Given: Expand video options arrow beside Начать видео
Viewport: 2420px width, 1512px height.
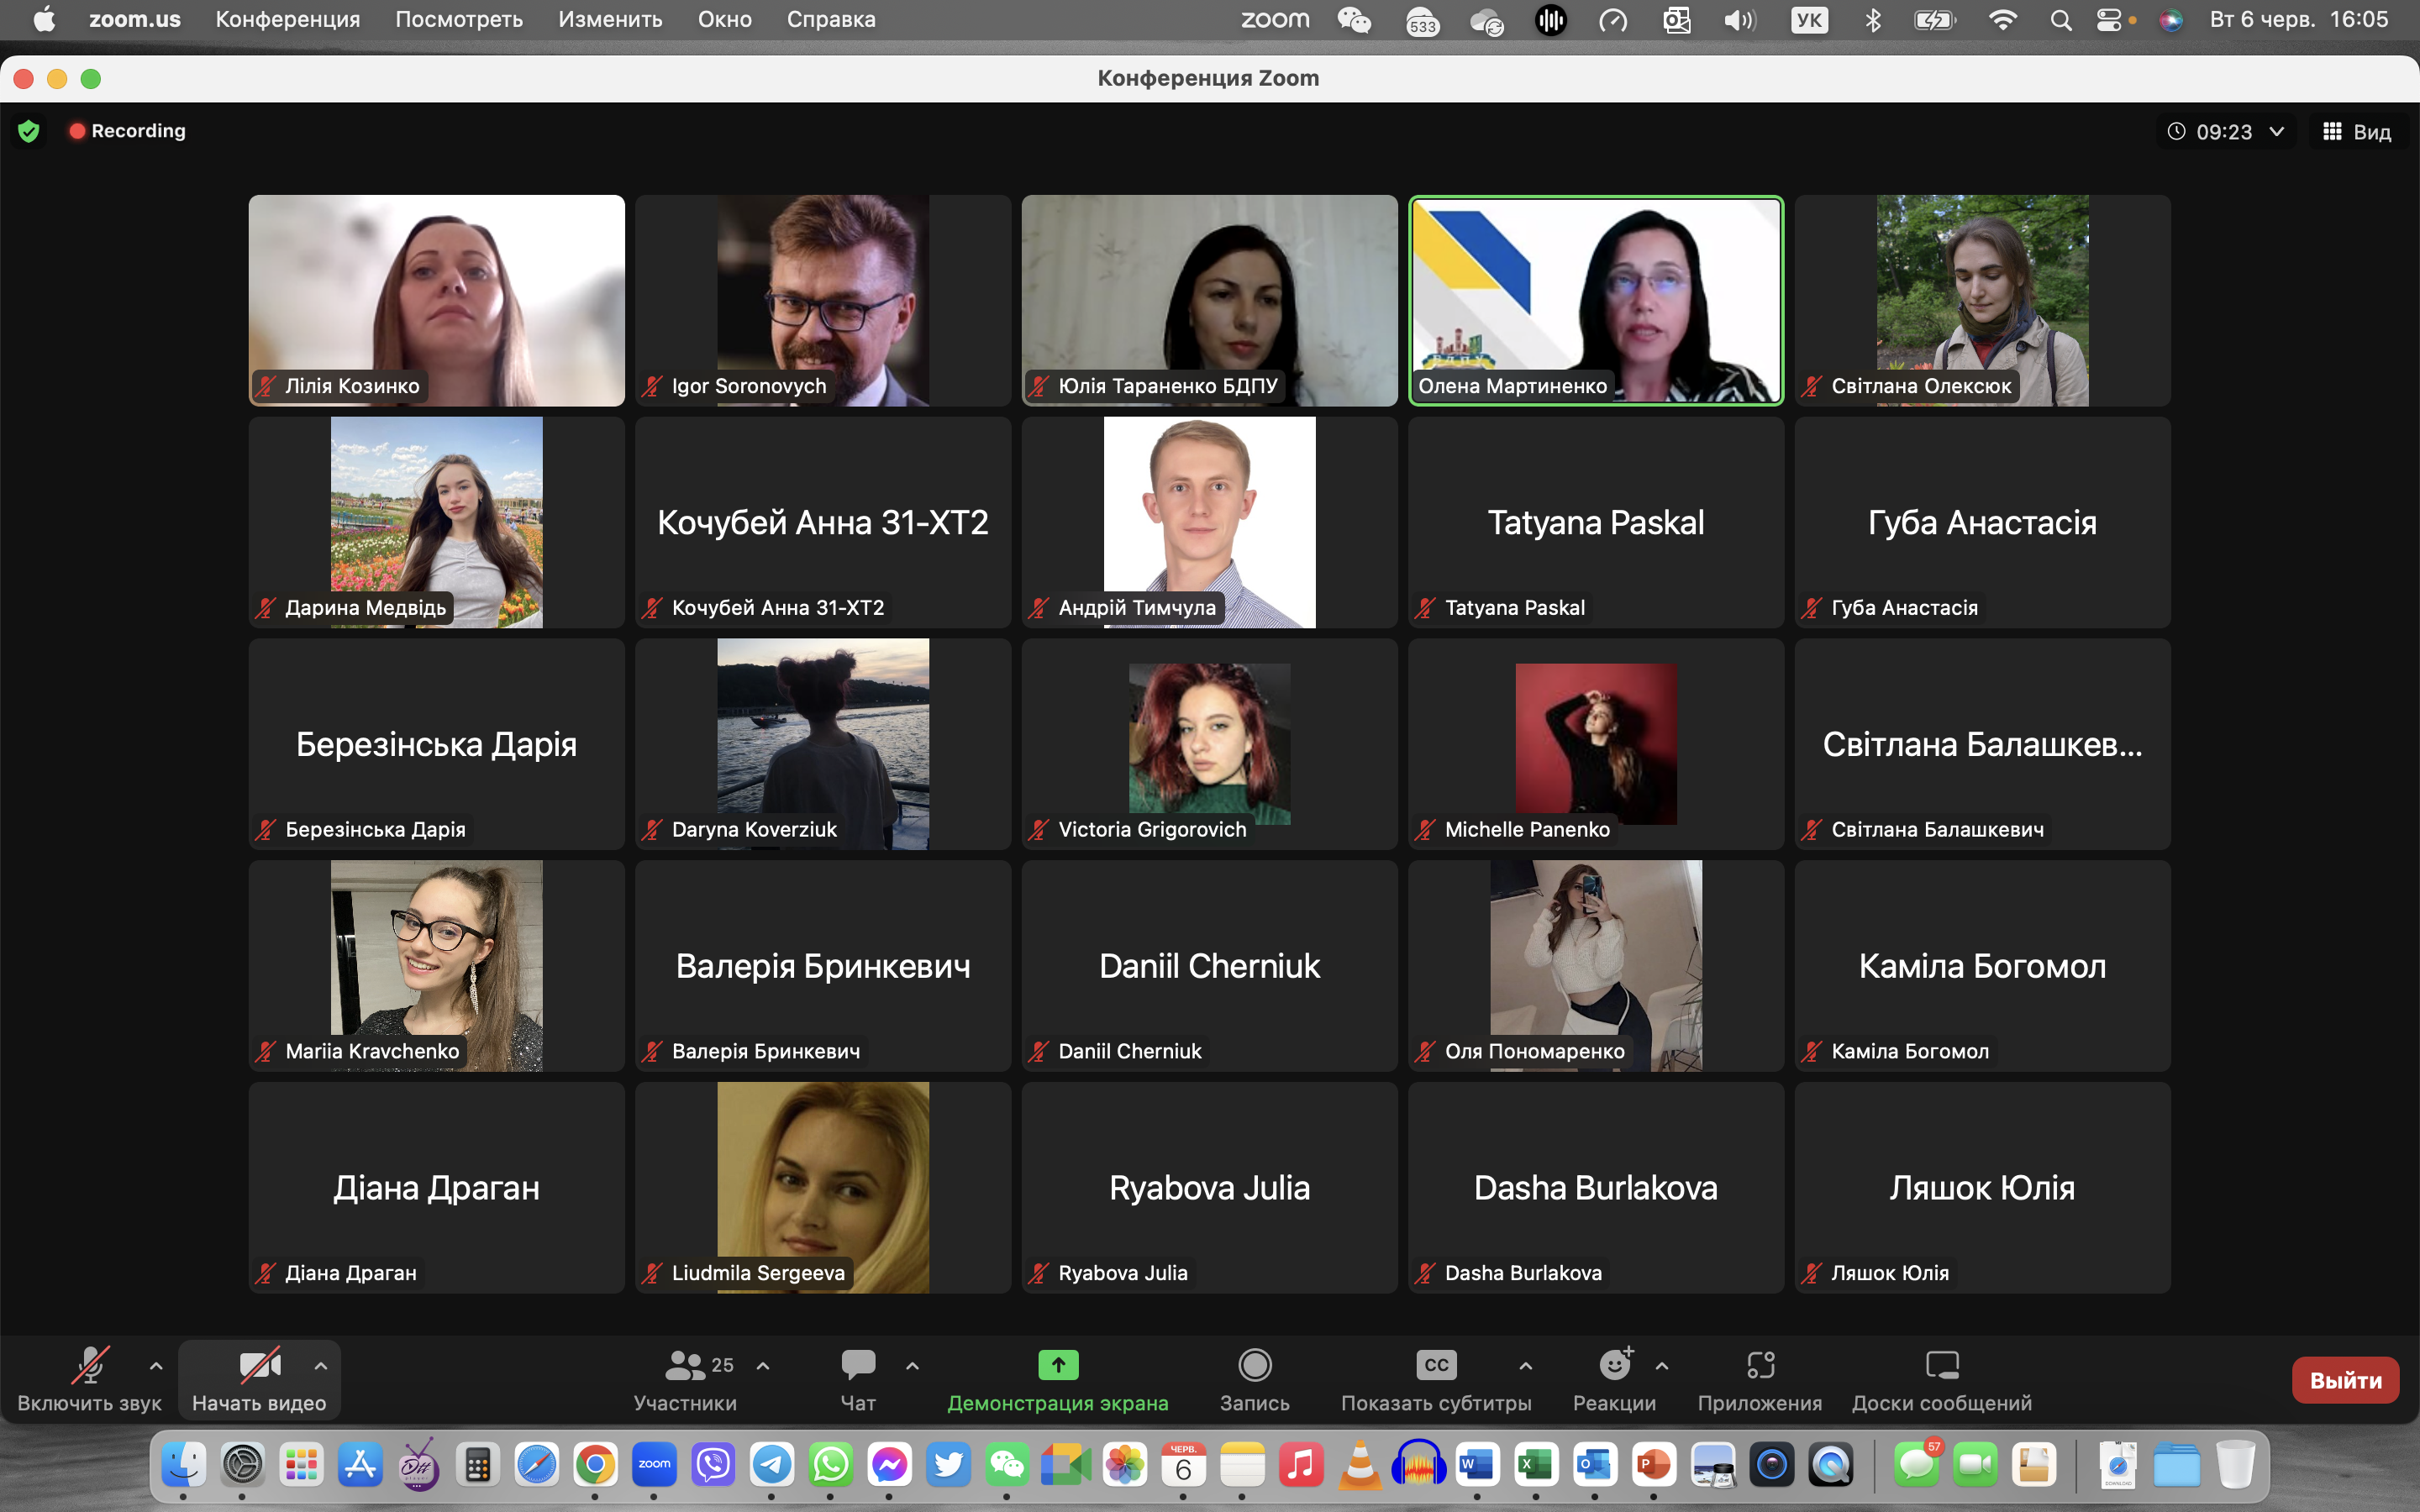Looking at the screenshot, I should point(321,1365).
